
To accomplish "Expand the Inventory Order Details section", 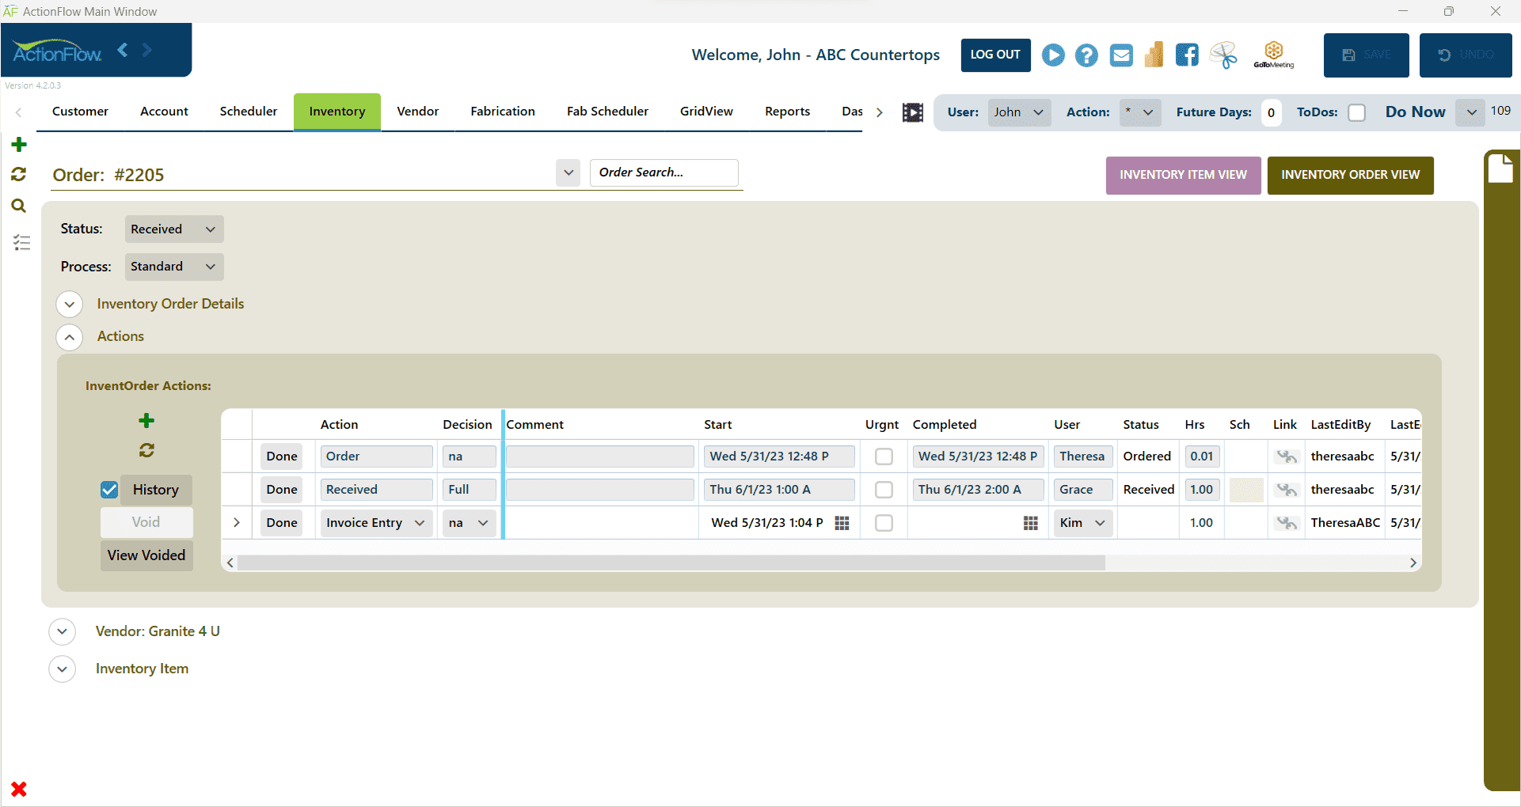I will coord(70,304).
